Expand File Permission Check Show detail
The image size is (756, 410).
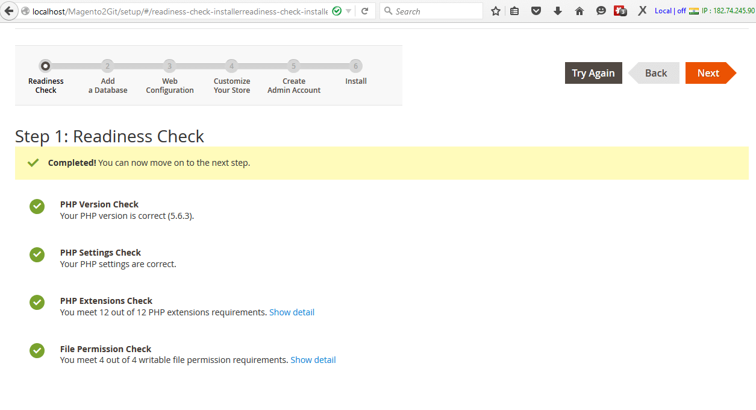(313, 360)
